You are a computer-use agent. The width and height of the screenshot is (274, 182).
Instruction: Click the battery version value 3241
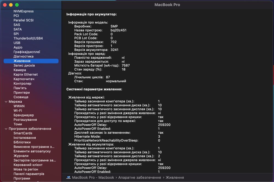click(114, 50)
